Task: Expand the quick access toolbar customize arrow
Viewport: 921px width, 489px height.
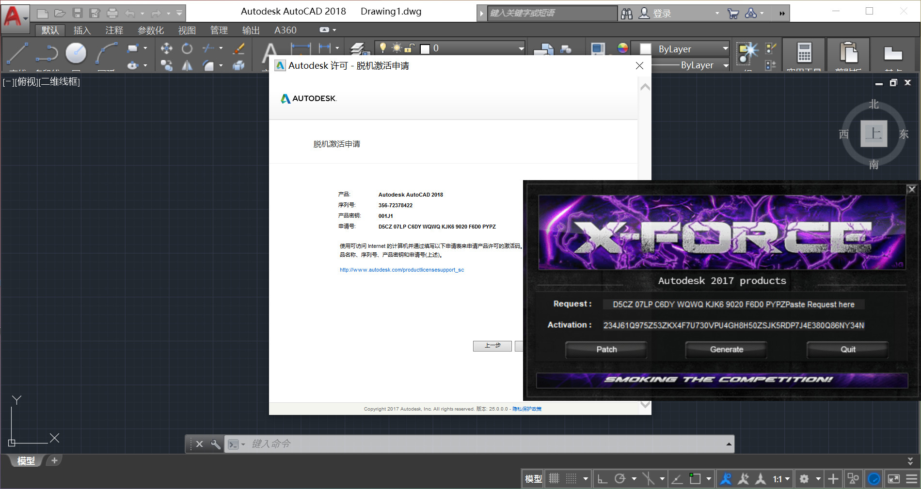Action: (179, 14)
